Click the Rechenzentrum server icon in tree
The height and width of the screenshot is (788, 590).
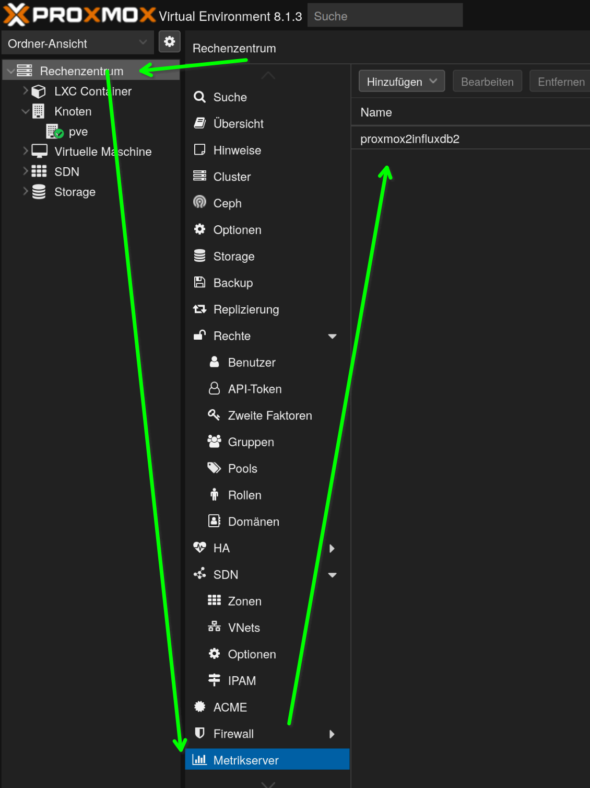click(x=25, y=71)
